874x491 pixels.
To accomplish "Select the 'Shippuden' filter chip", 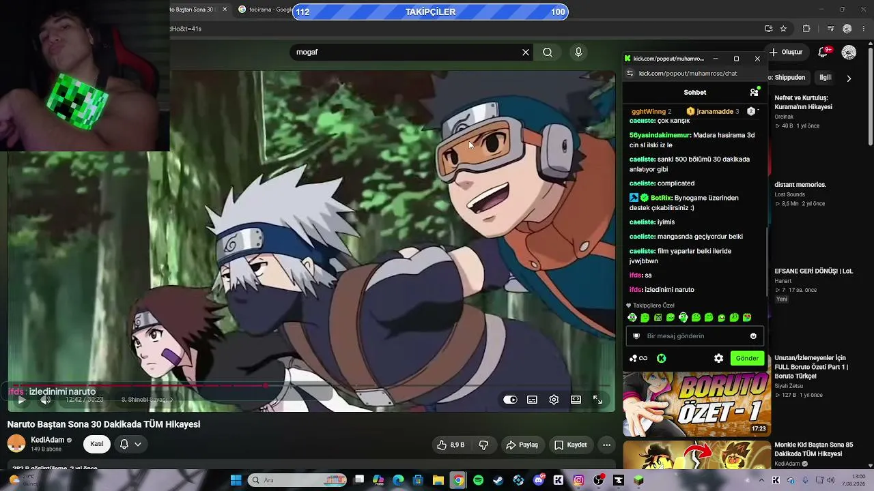I will point(789,78).
